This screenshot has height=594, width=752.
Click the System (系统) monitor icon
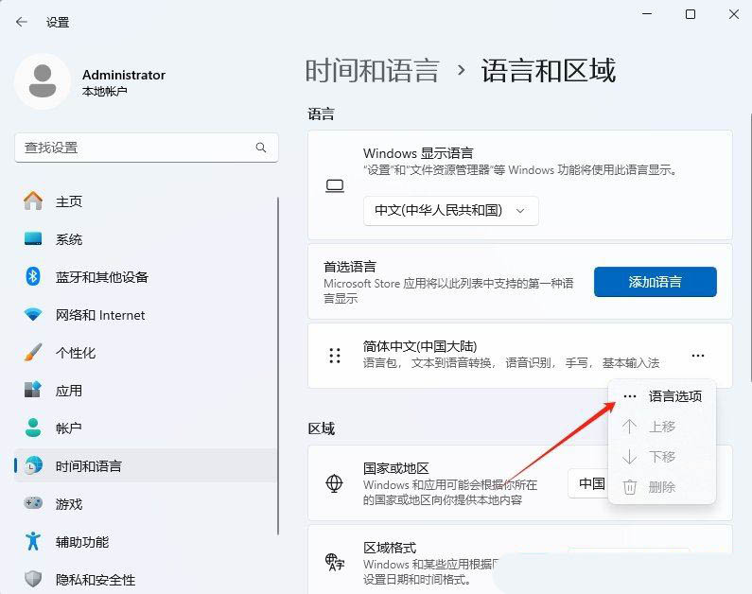33,238
